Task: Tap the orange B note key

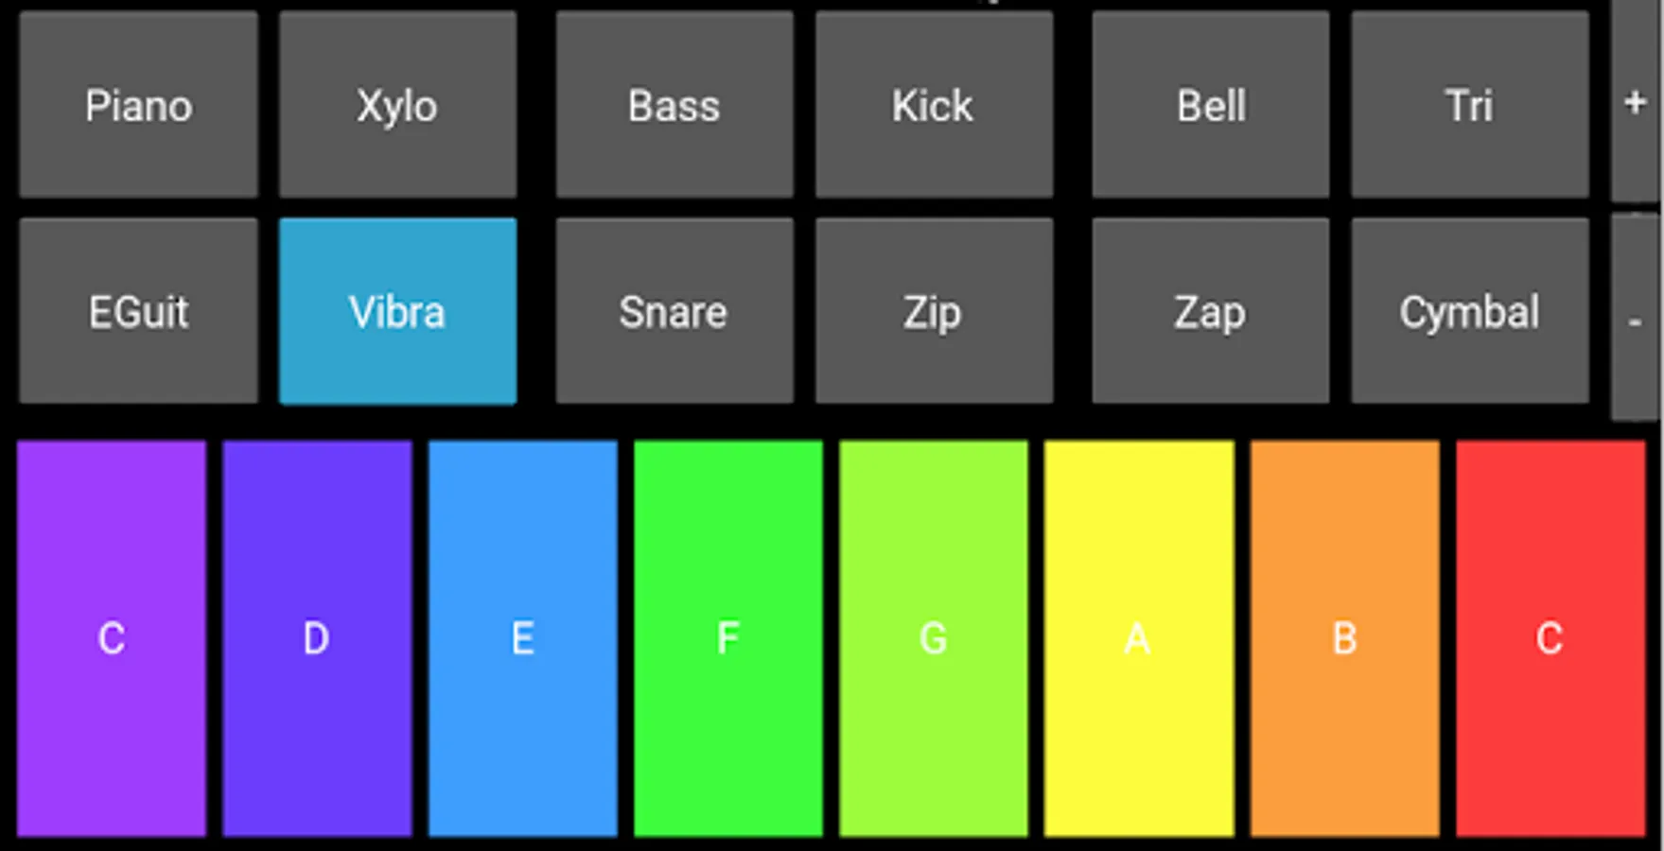Action: tap(1342, 638)
